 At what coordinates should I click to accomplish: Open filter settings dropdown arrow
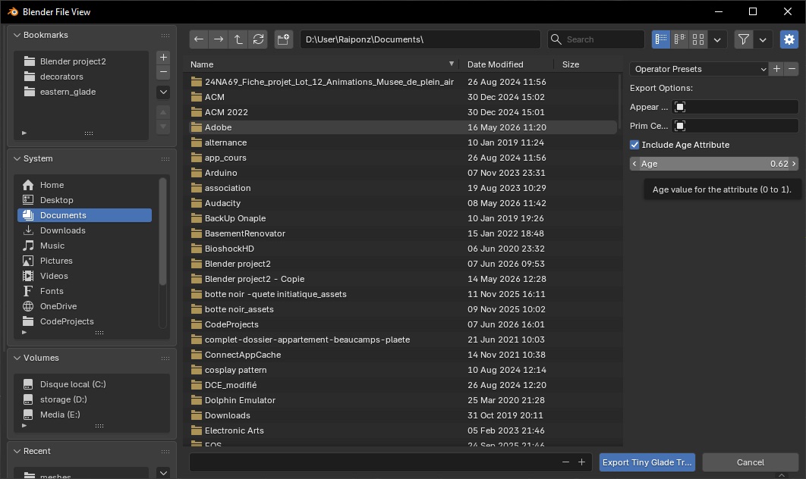click(x=763, y=39)
